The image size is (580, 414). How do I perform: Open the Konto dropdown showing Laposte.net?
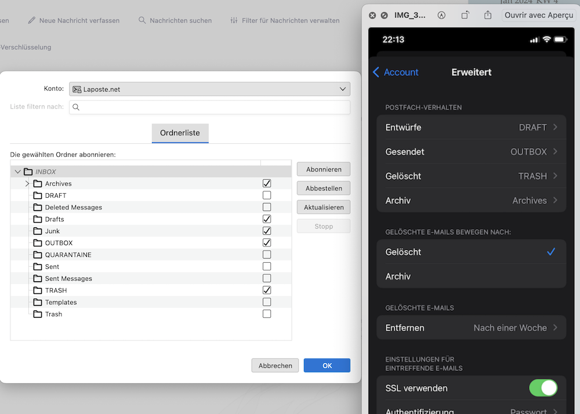[x=209, y=89]
